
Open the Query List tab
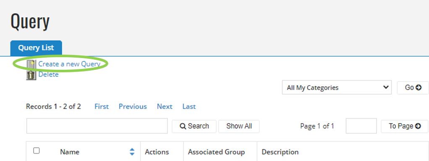pos(36,48)
